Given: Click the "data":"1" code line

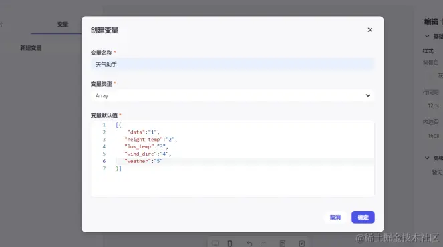Looking at the screenshot, I should coord(143,132).
